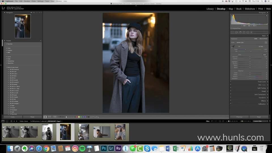Open the Lightroom menu in menu bar
The width and height of the screenshot is (272, 153).
9,1
